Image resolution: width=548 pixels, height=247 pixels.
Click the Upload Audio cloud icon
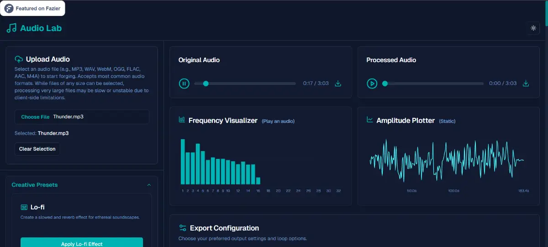[19, 59]
